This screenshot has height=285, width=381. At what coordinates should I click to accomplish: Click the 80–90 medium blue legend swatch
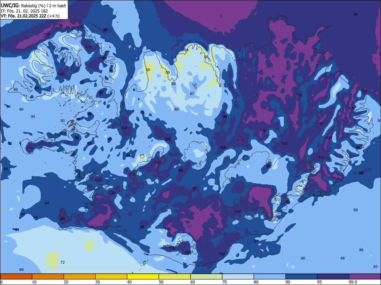tap(270, 277)
